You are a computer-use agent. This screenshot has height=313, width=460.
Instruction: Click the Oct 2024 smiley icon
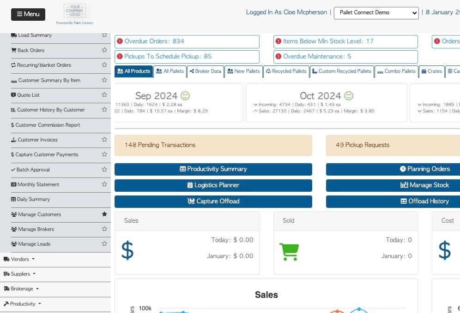[x=349, y=96]
